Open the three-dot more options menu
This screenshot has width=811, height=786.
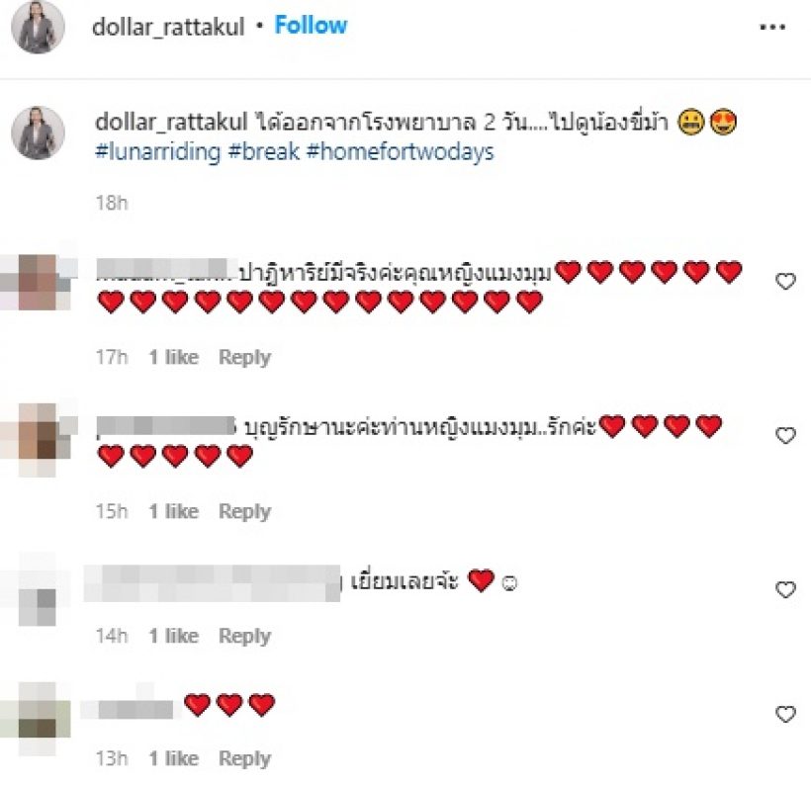tap(772, 27)
